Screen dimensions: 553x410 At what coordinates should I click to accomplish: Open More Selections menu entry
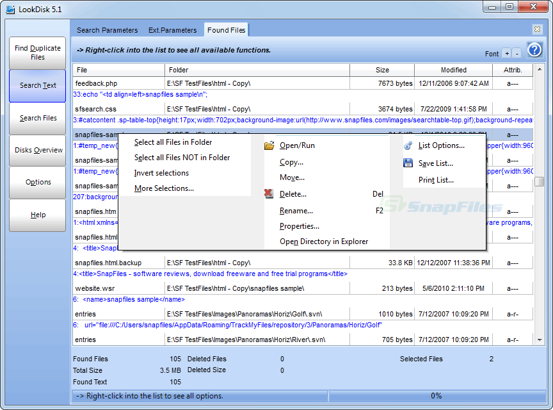164,188
